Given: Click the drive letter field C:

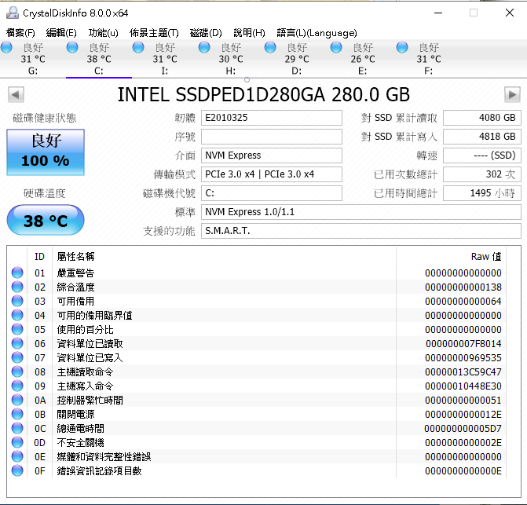Looking at the screenshot, I should point(272,193).
